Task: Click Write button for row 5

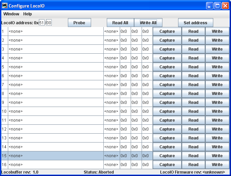Action: [x=217, y=67]
